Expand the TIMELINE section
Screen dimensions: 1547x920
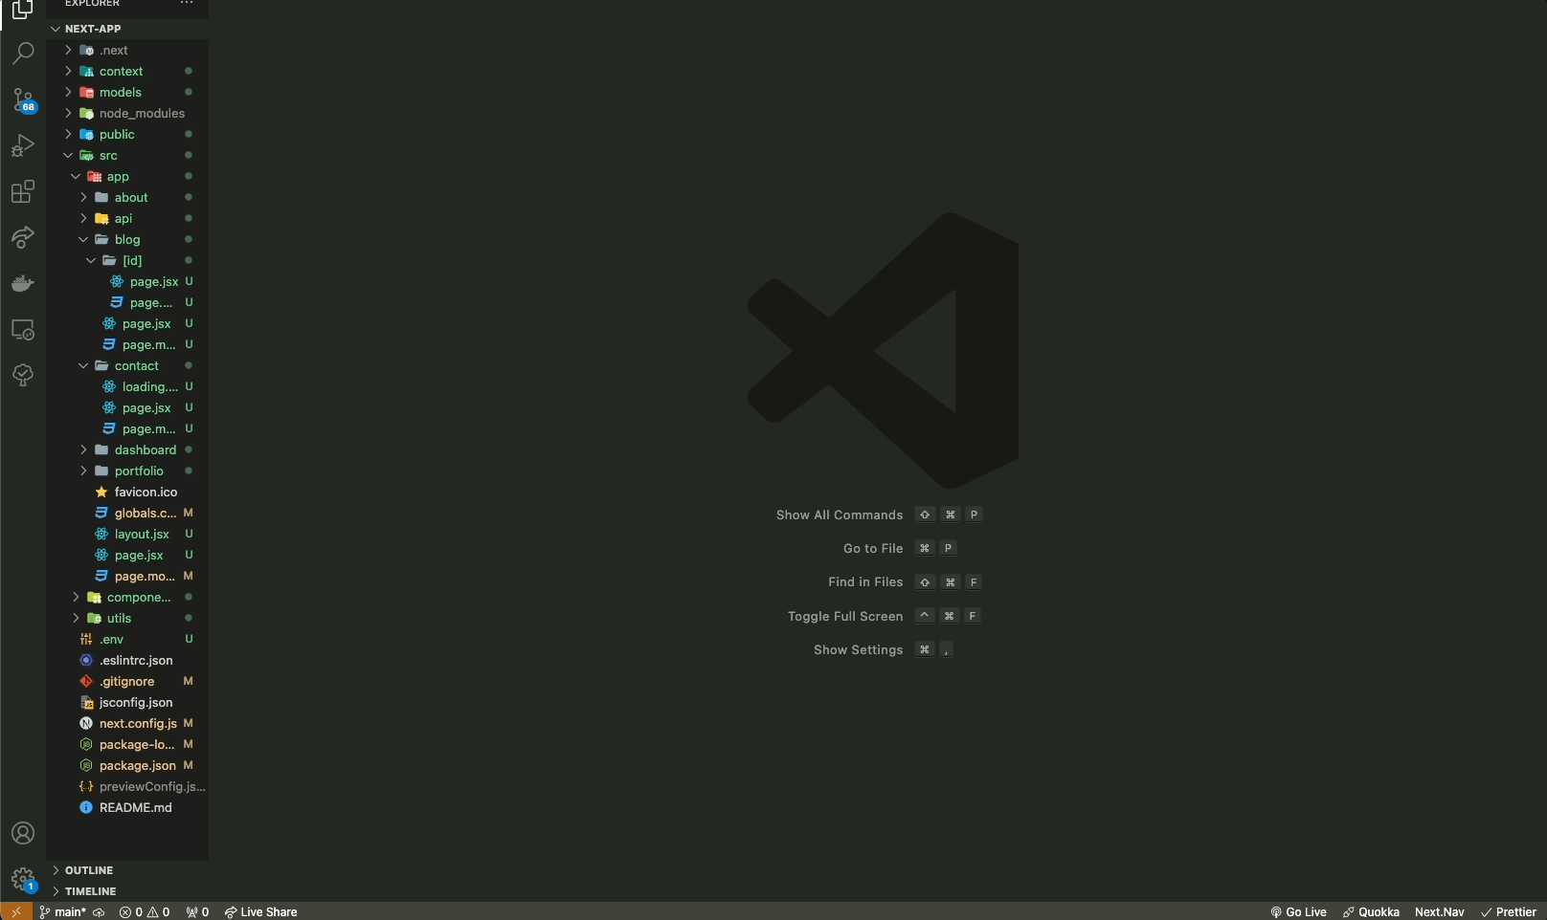127,891
